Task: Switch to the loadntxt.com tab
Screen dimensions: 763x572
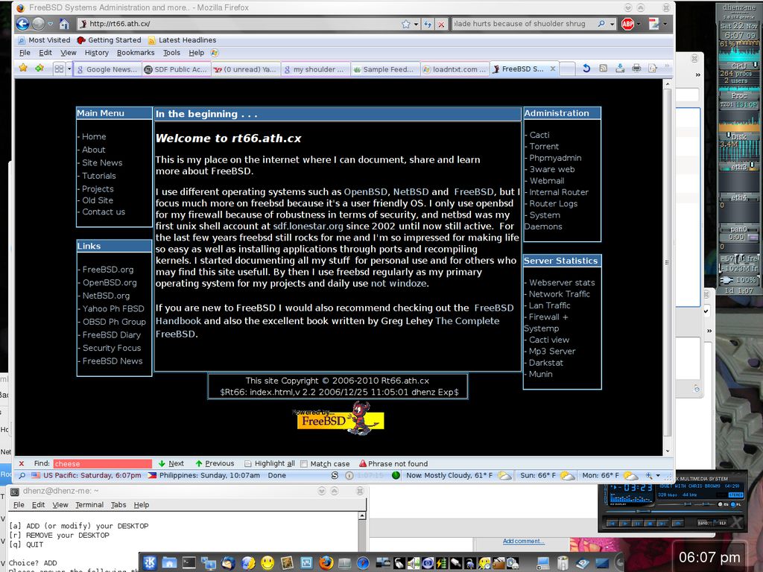Action: [455, 69]
